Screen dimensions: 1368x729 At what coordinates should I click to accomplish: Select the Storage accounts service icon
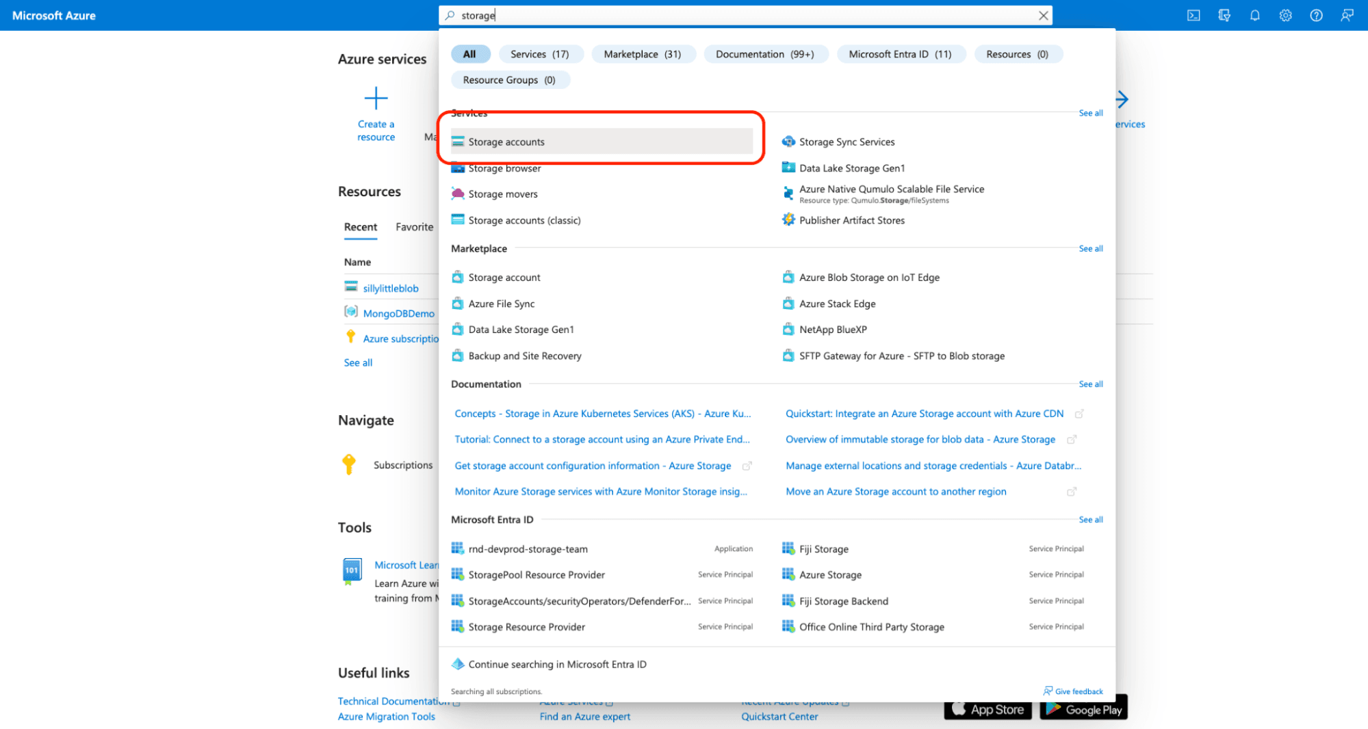pyautogui.click(x=456, y=142)
